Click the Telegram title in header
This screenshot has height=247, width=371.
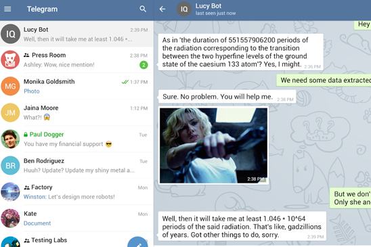[42, 9]
